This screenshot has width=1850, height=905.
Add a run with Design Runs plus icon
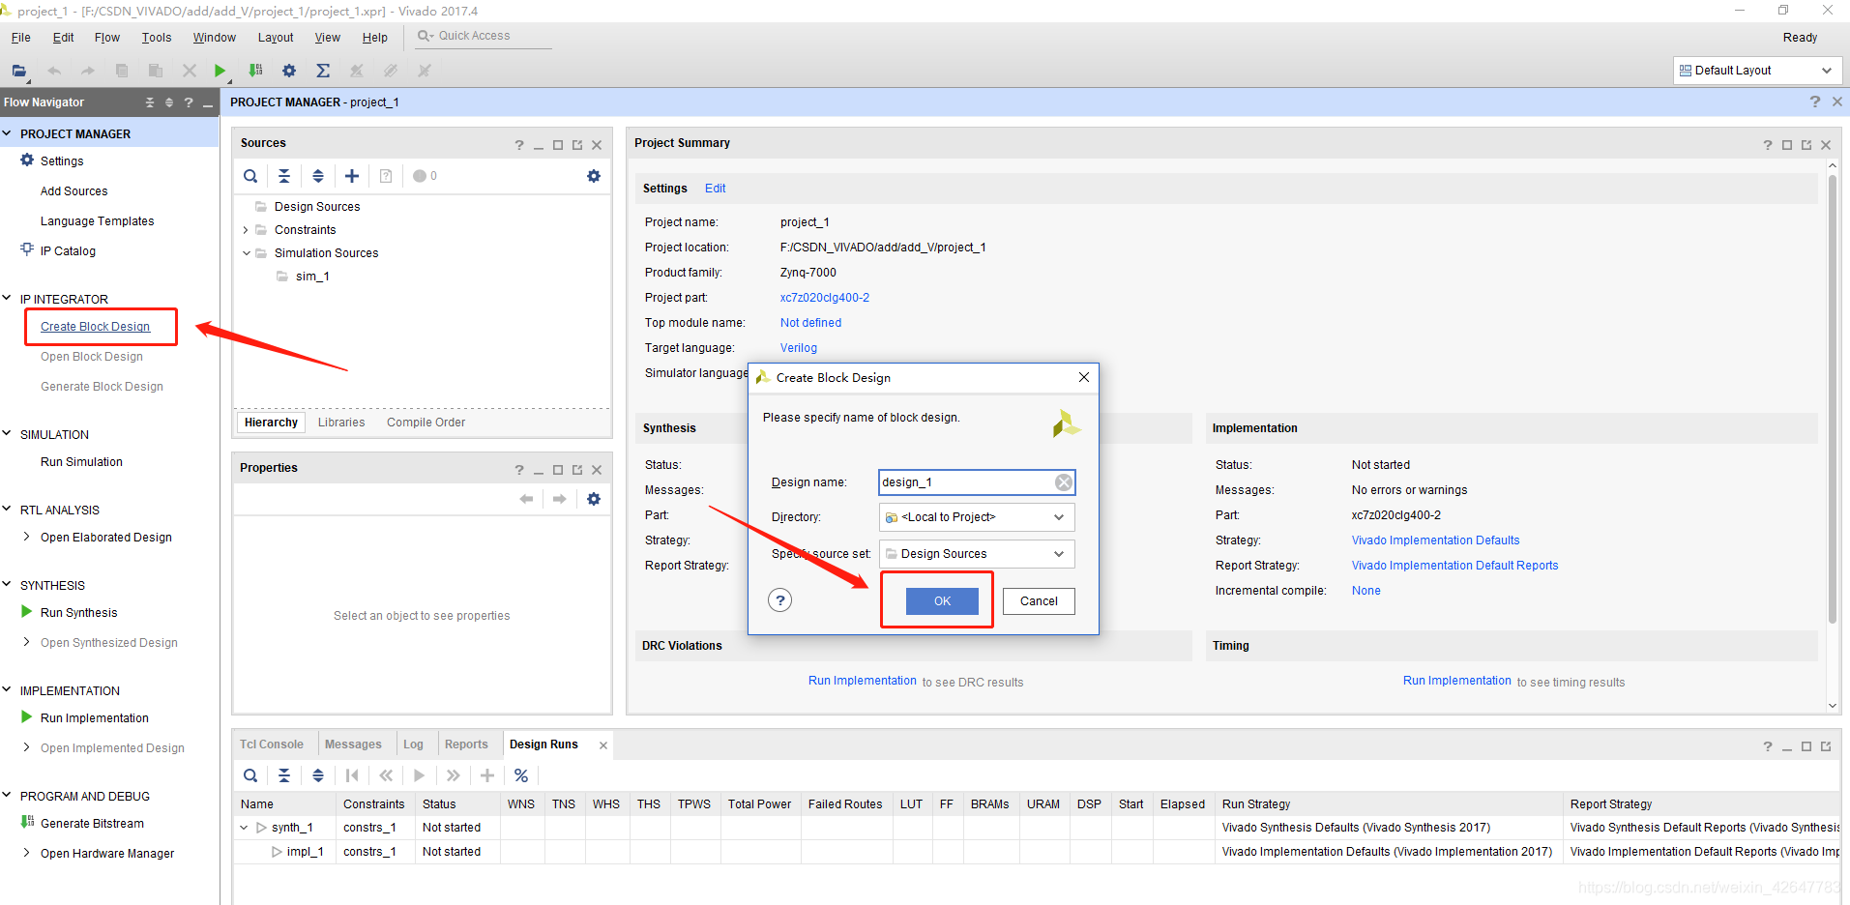[x=487, y=775]
